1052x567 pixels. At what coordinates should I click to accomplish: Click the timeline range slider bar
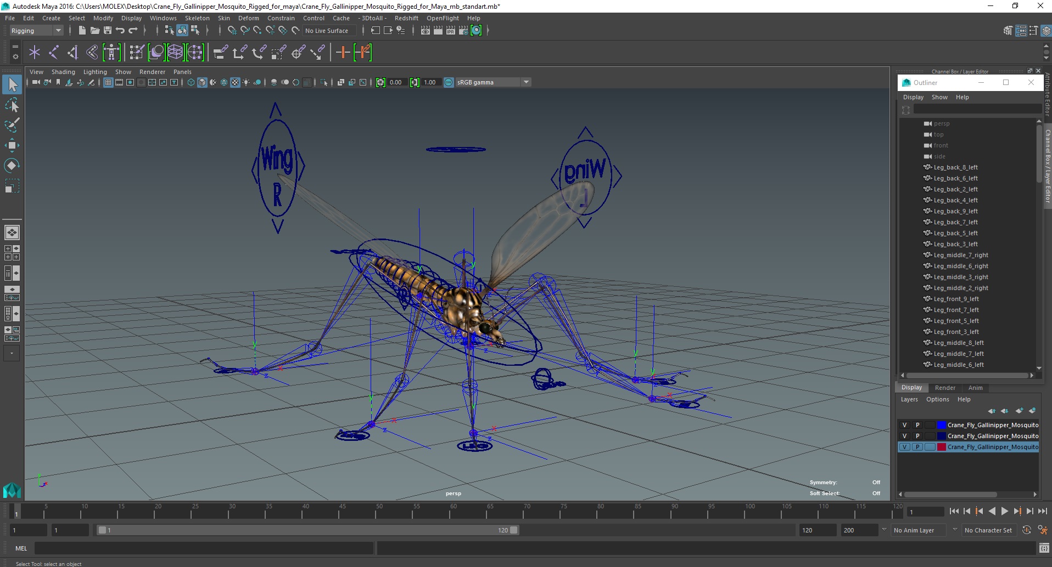[x=307, y=530]
